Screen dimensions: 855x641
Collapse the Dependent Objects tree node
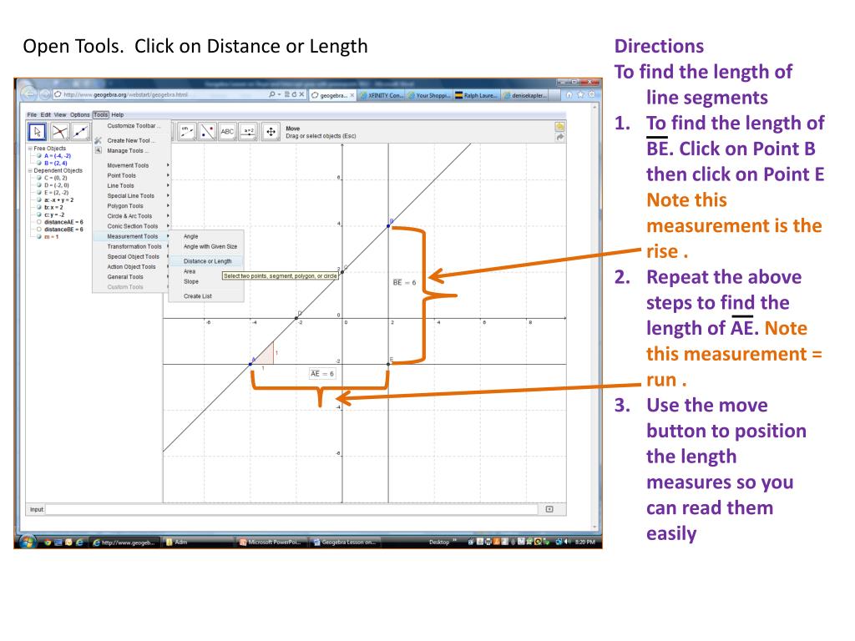pyautogui.click(x=30, y=170)
